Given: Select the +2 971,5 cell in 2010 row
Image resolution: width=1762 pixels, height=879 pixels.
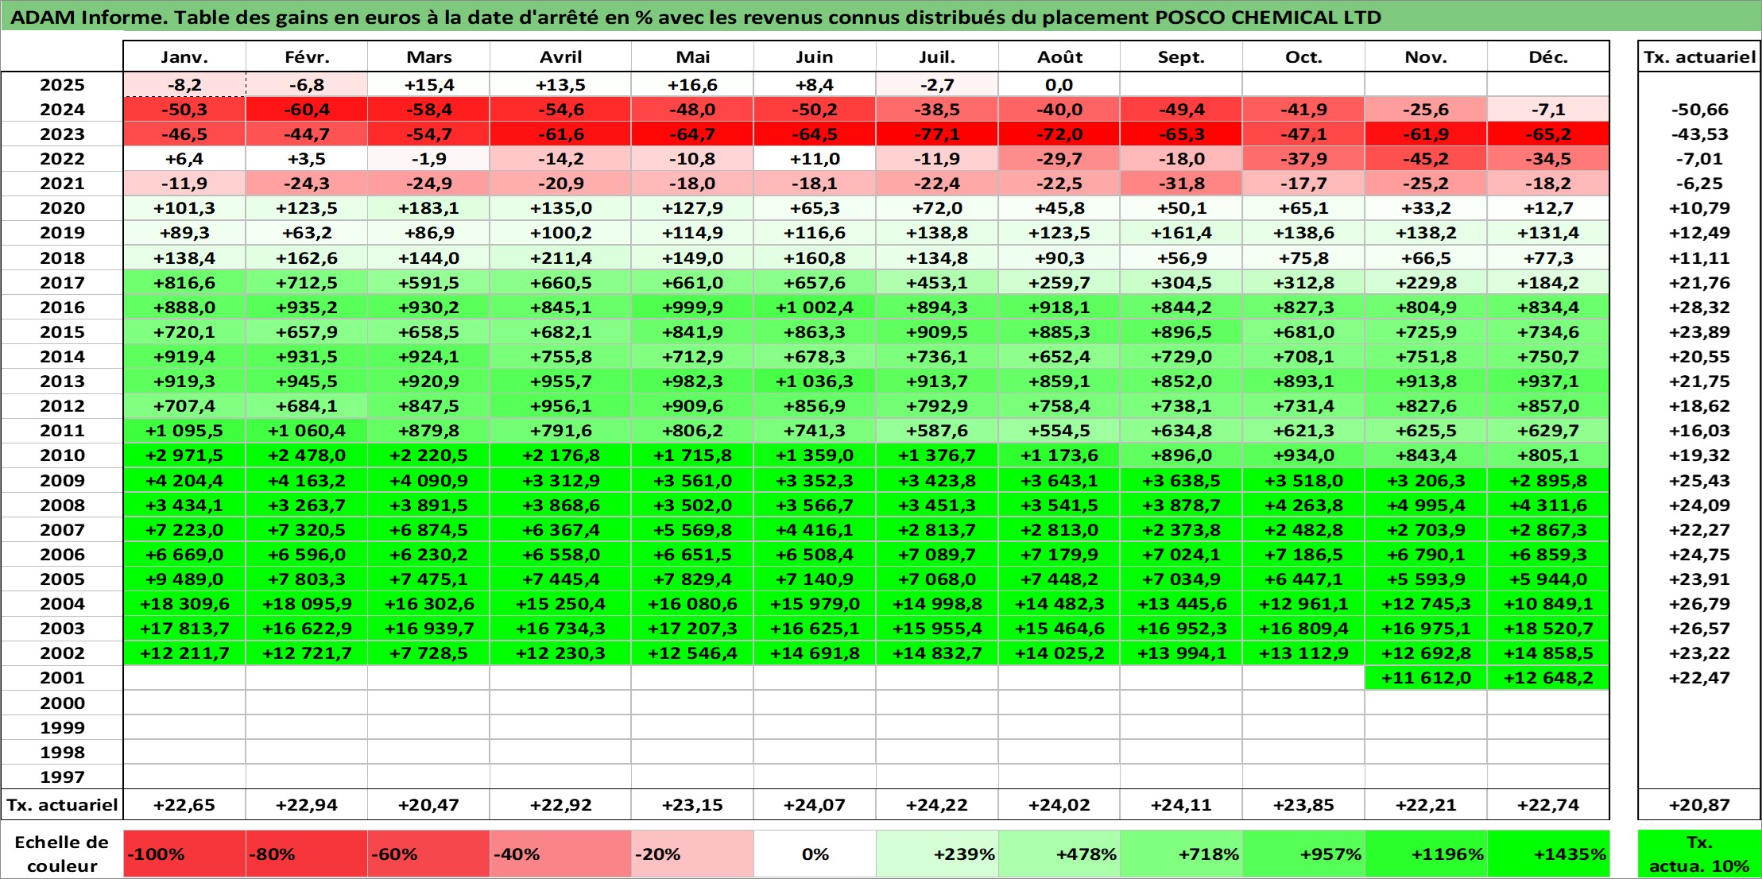Looking at the screenshot, I should point(184,455).
